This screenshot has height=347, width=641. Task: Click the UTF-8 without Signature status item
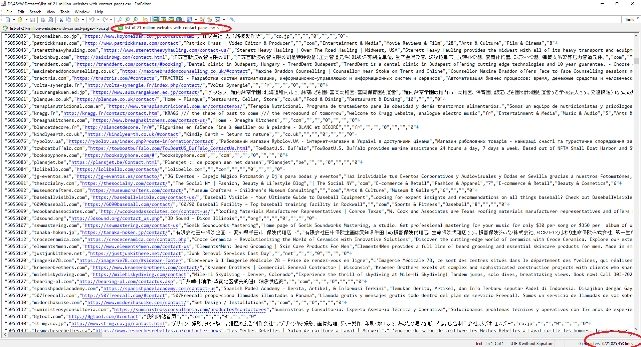coord(531,344)
